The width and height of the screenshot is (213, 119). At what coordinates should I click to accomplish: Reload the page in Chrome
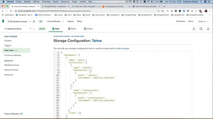click(11, 11)
